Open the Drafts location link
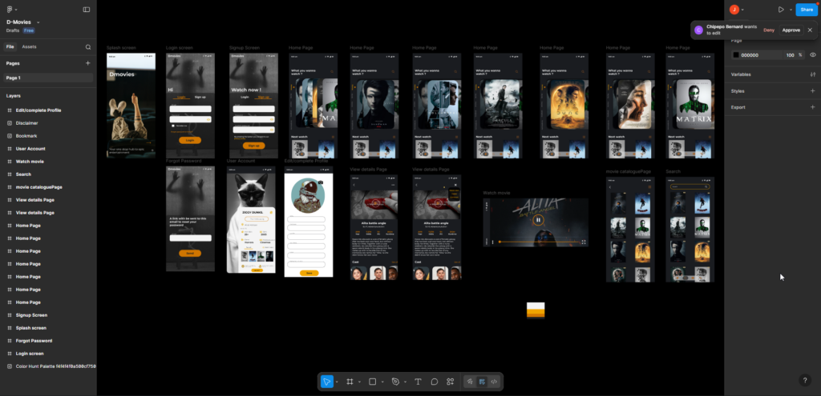Screen dimensions: 821x396 click(13, 31)
